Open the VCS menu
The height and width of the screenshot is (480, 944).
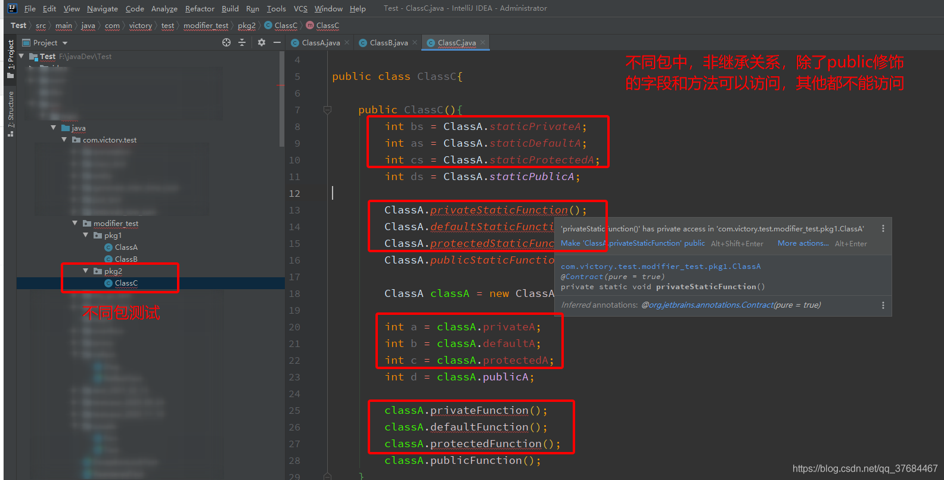click(301, 8)
